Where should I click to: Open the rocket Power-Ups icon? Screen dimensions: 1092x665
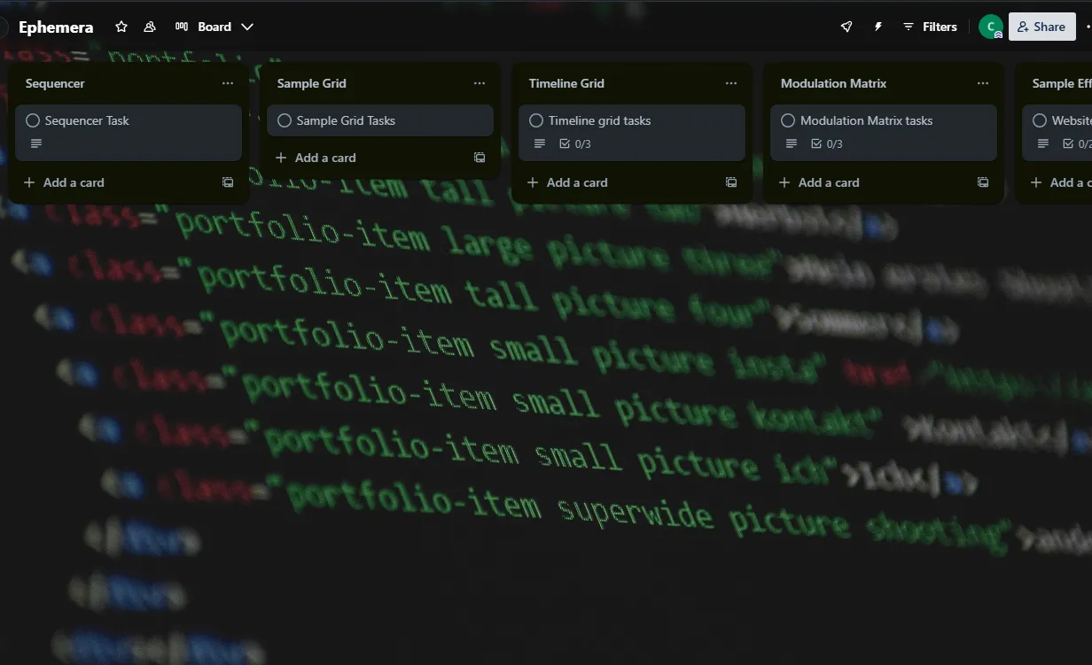(x=846, y=27)
